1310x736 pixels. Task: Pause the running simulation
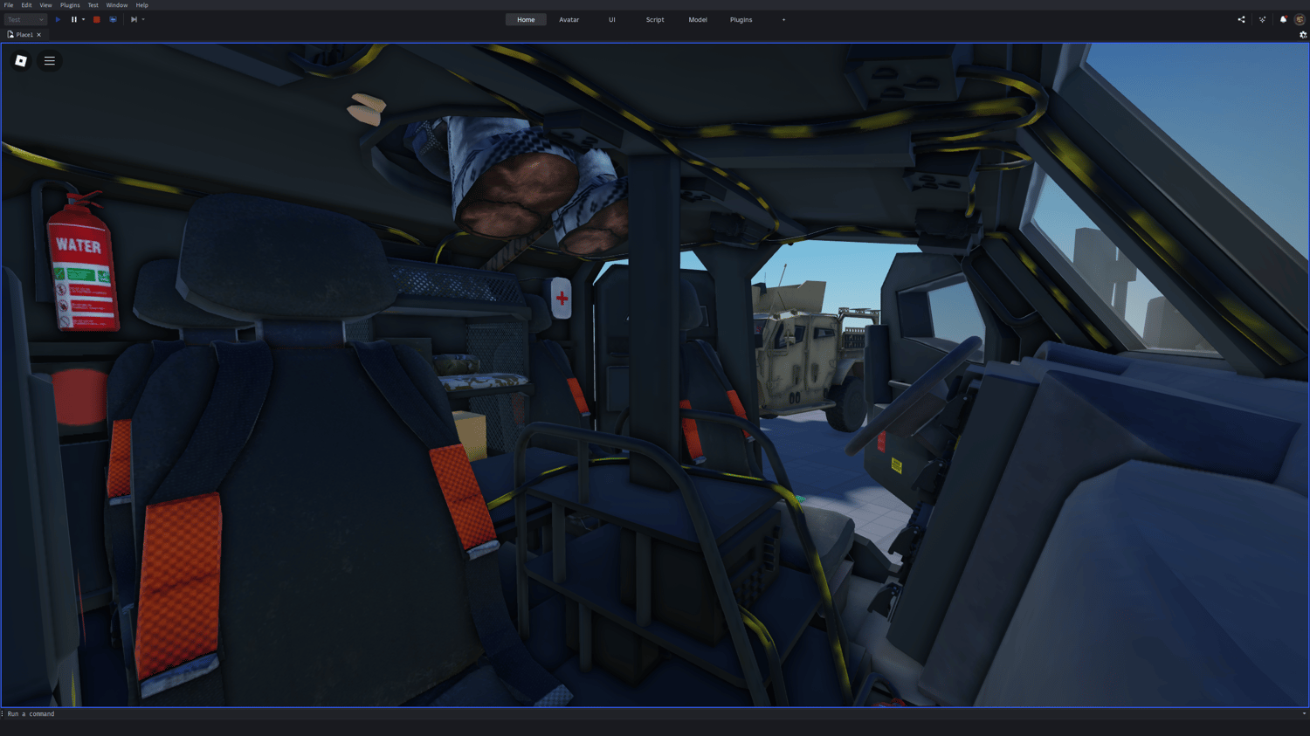click(74, 19)
